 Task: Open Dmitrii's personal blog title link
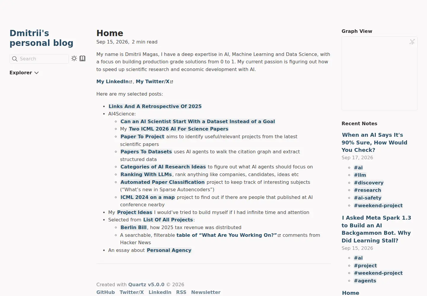pos(41,38)
